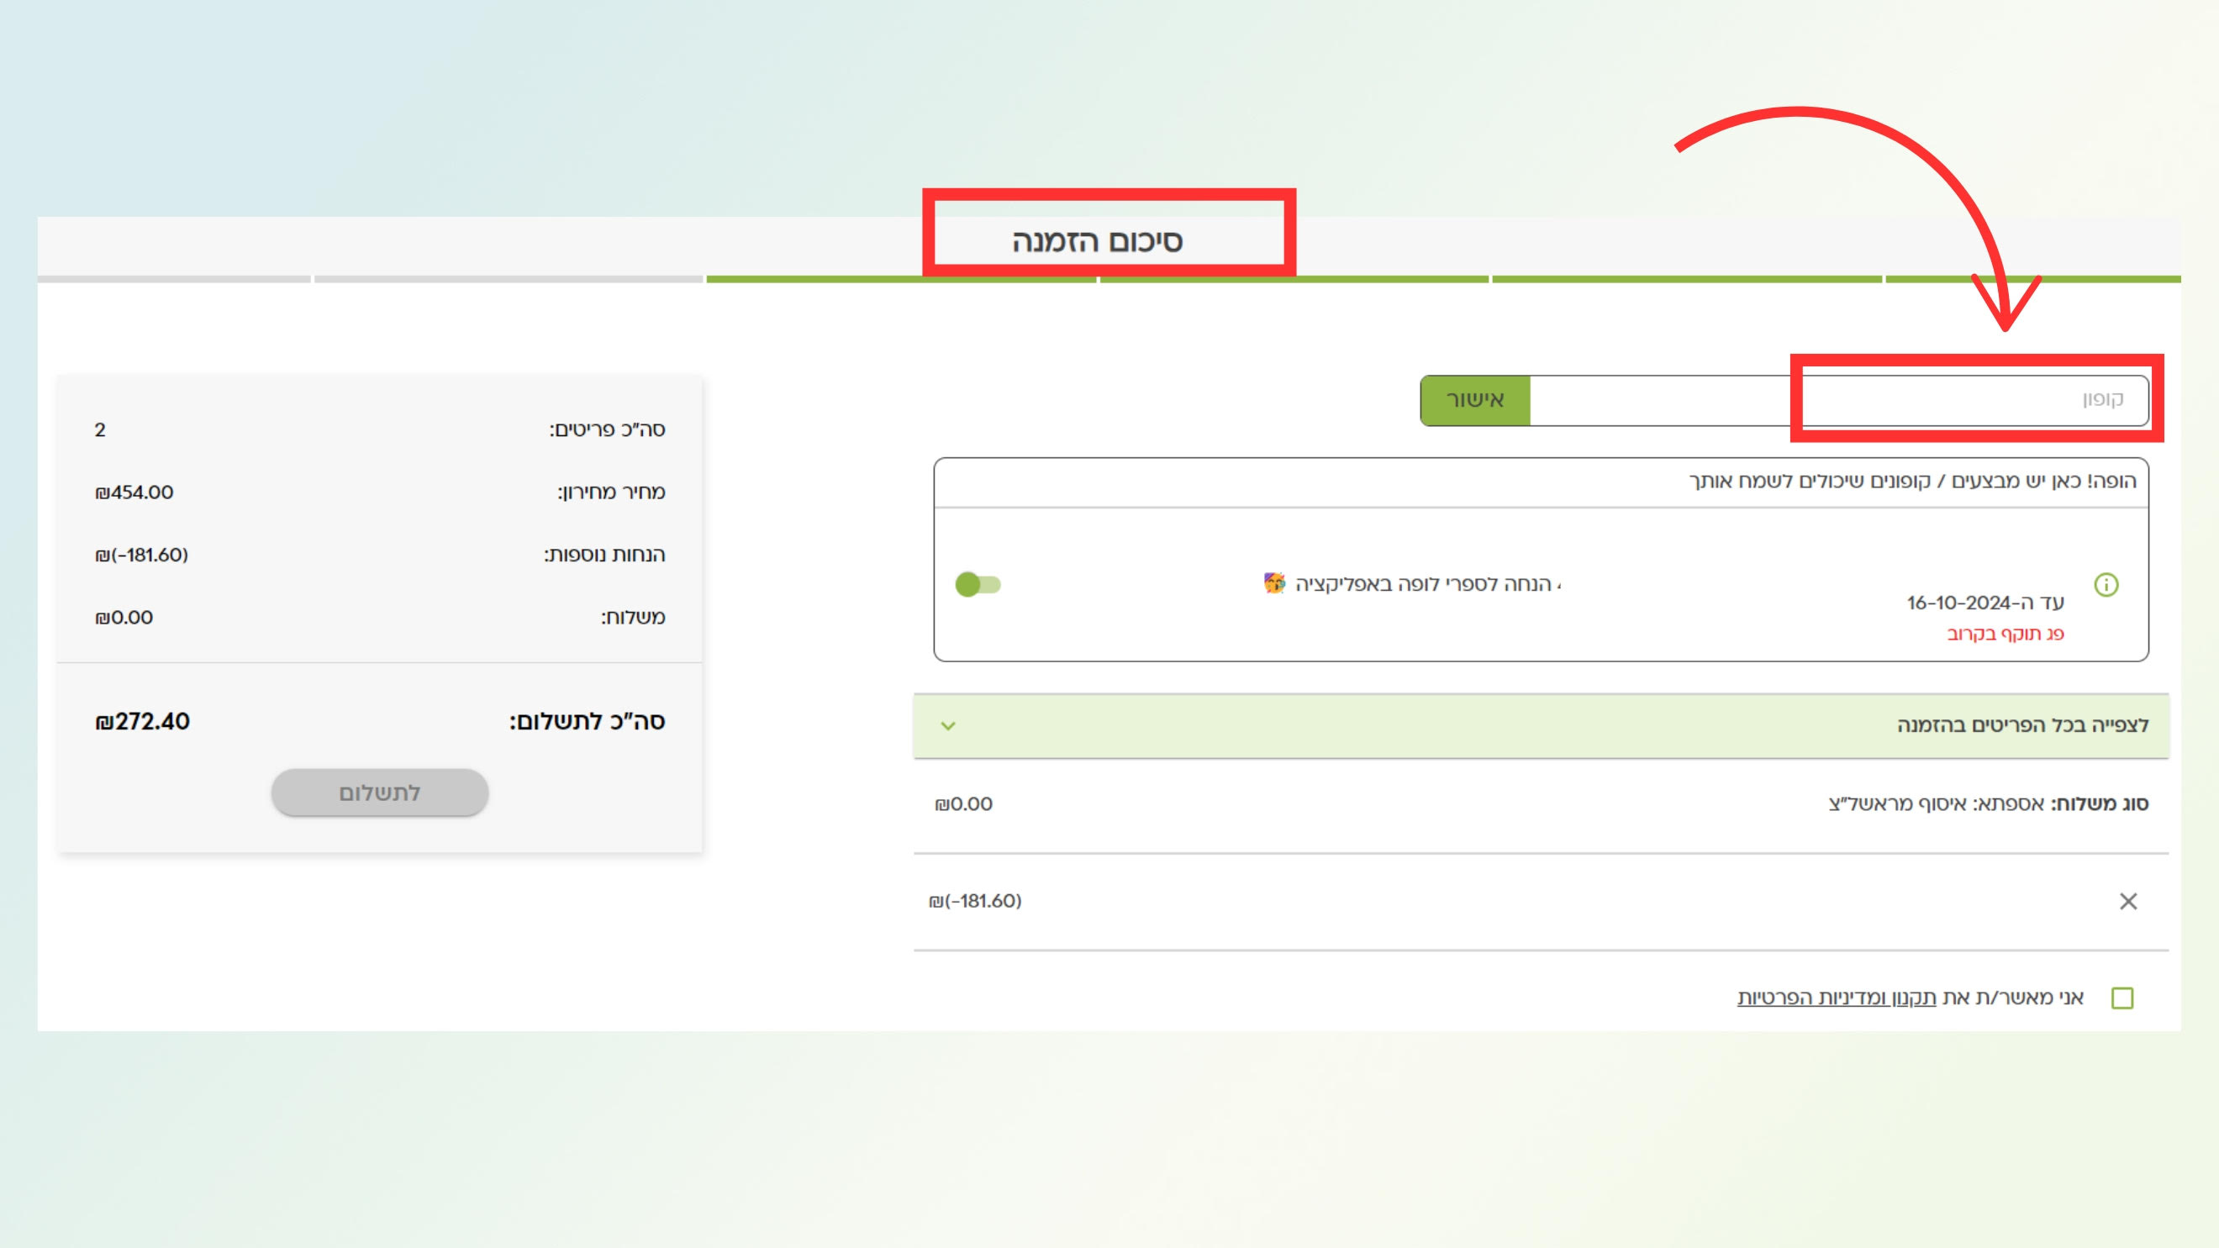
Task: Select the 'סיכום הזמנה' step heading
Action: click(1097, 240)
